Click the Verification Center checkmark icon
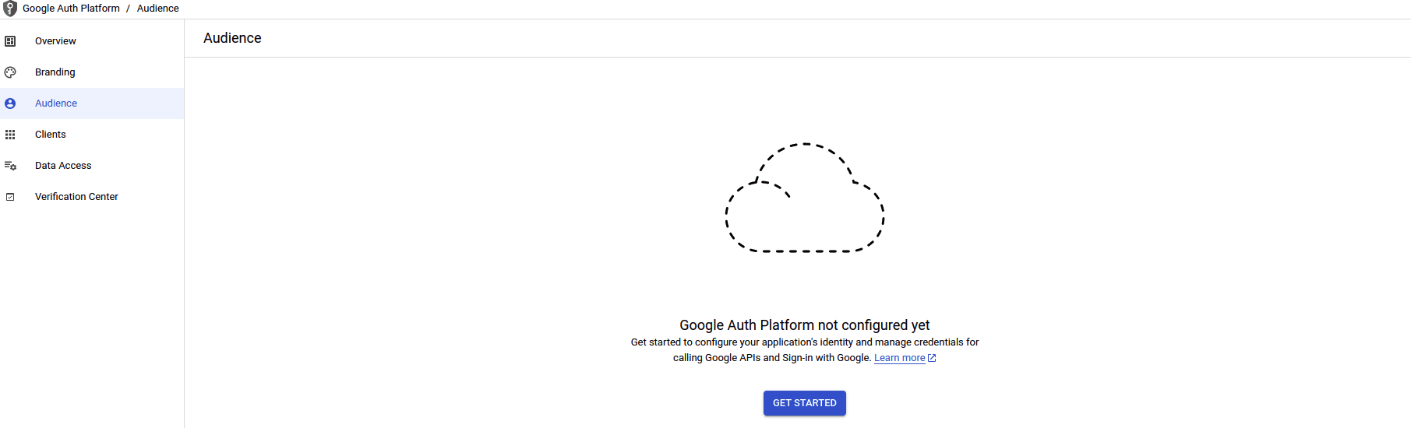Viewport: 1411px width, 428px height. tap(10, 197)
